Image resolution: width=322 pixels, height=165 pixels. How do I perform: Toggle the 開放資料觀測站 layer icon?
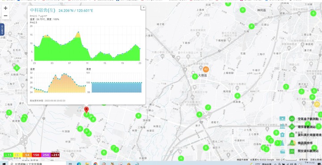pyautogui.click(x=282, y=151)
